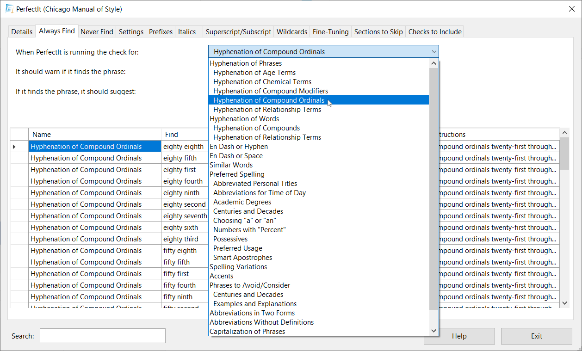582x351 pixels.
Task: Click the PerfectIt app icon in title bar
Action: [9, 9]
